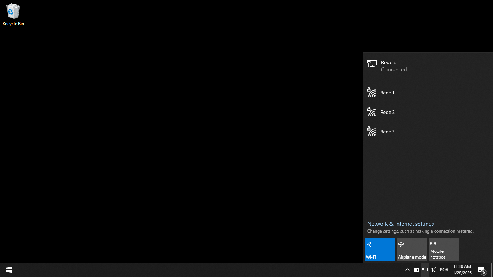Expand the hidden tray icons chevron
The height and width of the screenshot is (277, 493).
407,270
